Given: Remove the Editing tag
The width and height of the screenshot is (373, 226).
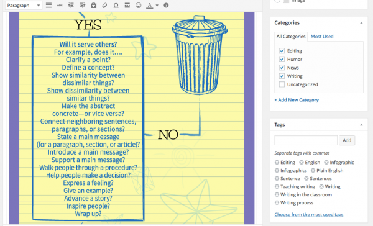Looking at the screenshot, I should 277,162.
